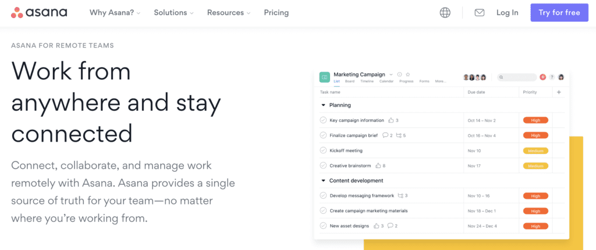The width and height of the screenshot is (596, 250).
Task: Mark New asset designs complete
Action: [323, 226]
